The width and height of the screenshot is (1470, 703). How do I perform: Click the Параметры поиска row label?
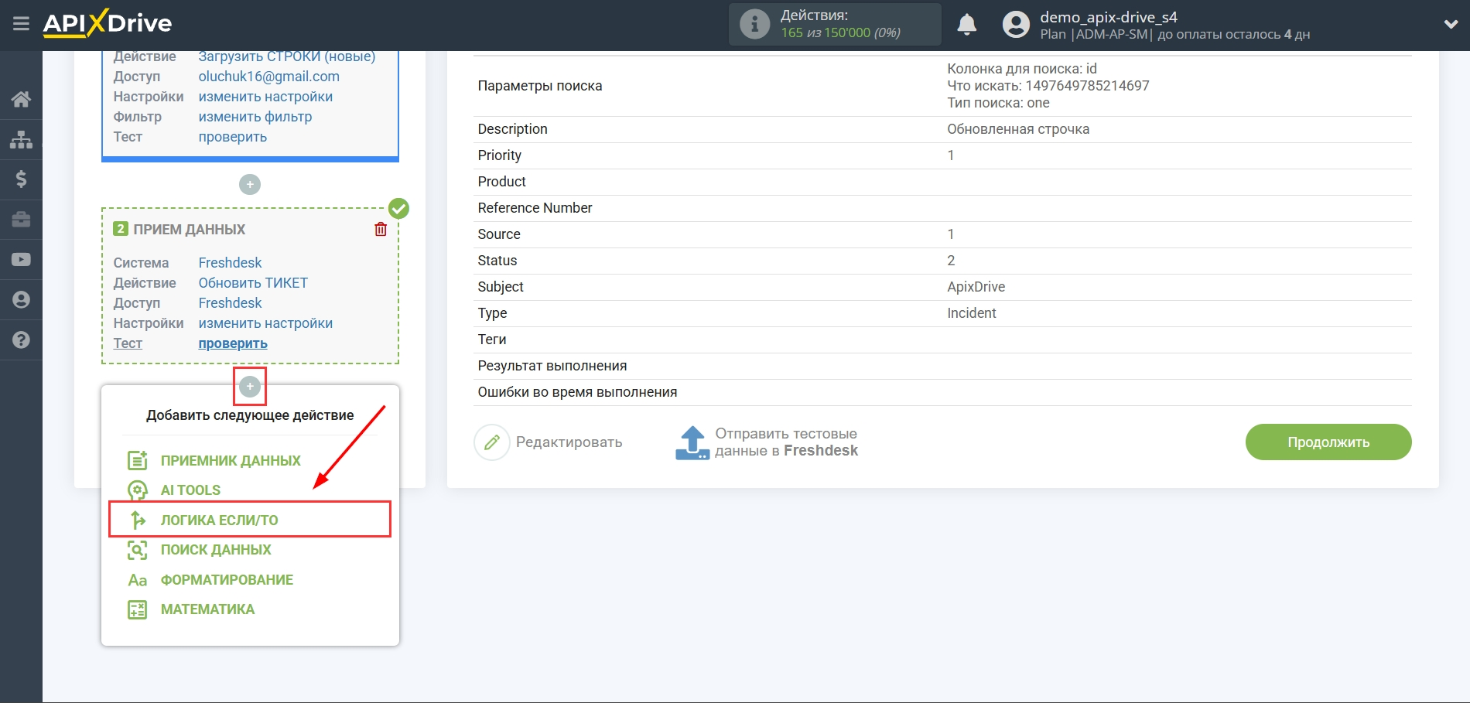(x=540, y=86)
